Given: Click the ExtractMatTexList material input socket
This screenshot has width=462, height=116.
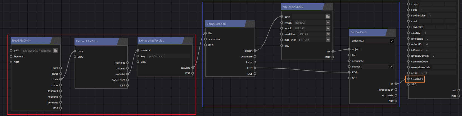Looking at the screenshot, I should [x=138, y=50].
